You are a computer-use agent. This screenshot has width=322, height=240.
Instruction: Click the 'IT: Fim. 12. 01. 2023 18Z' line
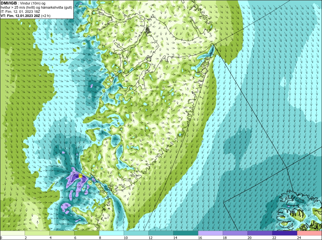[20, 12]
